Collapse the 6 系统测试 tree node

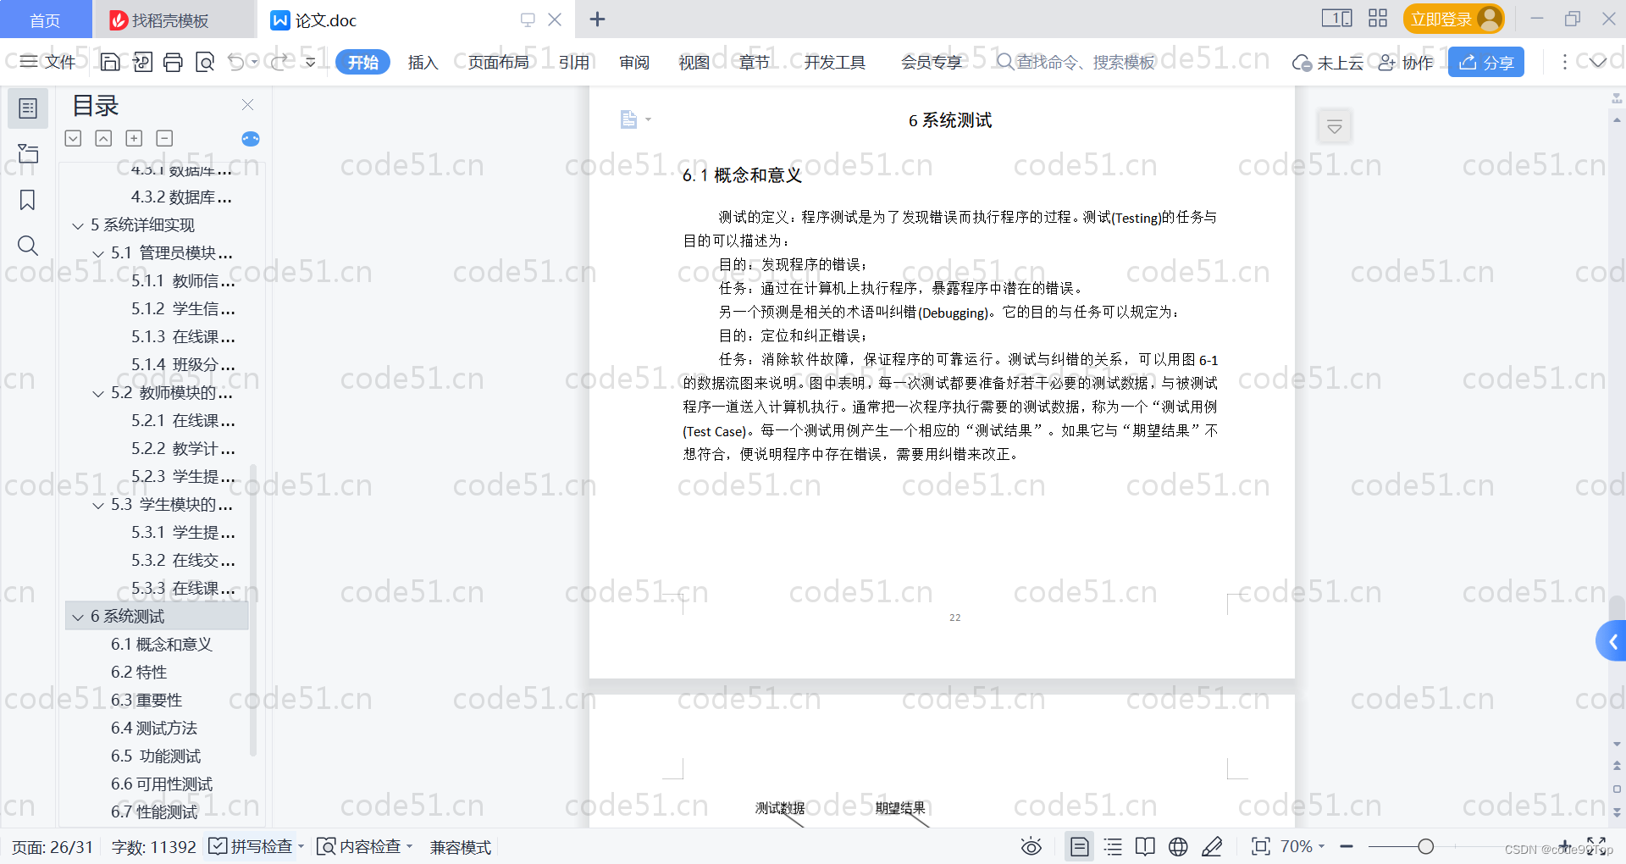click(78, 617)
